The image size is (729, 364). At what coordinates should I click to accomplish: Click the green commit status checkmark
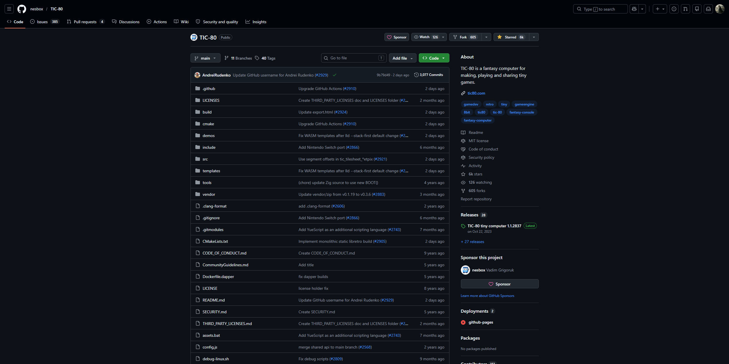pyautogui.click(x=335, y=75)
